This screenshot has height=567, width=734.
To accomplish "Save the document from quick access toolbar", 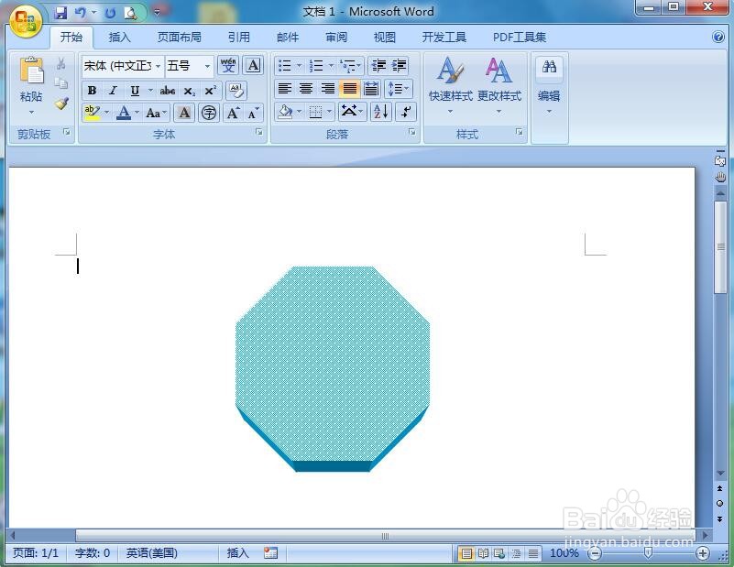I will pyautogui.click(x=60, y=13).
